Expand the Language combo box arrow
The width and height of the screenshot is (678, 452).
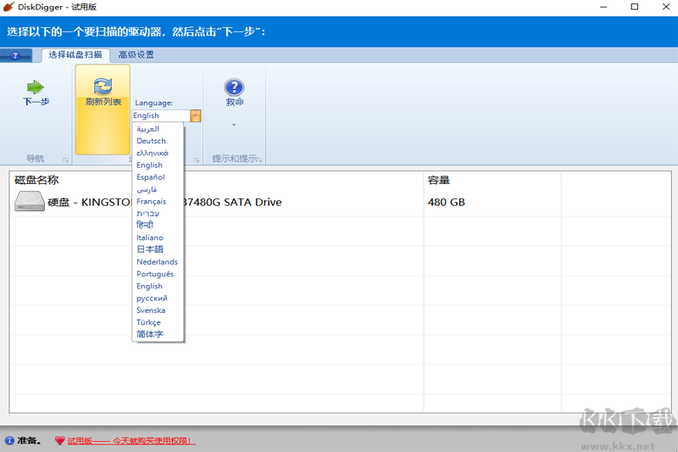tap(196, 115)
